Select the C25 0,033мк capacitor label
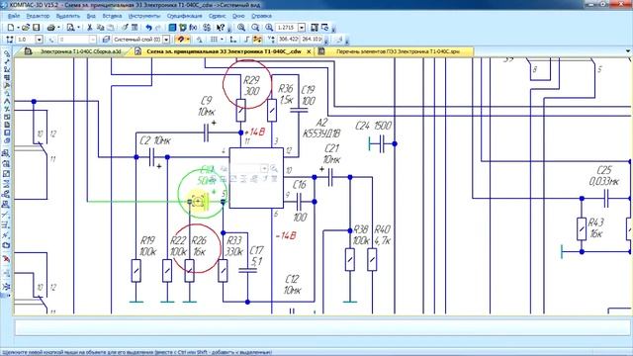 pyautogui.click(x=604, y=176)
